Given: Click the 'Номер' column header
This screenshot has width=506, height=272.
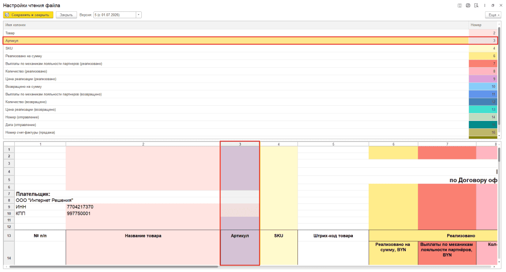Looking at the screenshot, I should (483, 25).
